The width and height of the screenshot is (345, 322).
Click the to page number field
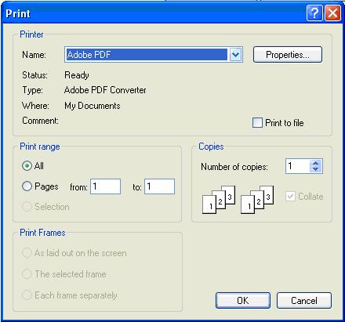159,186
